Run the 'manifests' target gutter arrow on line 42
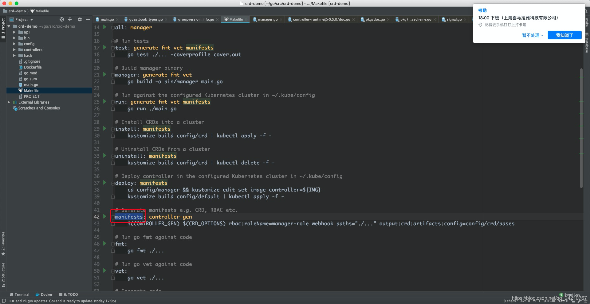The image size is (590, 304). coord(105,216)
